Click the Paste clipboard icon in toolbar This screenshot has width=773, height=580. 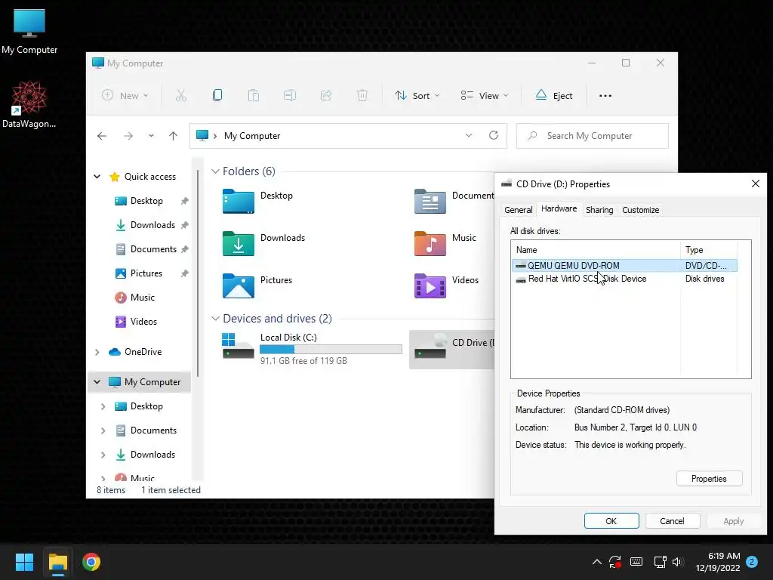point(254,96)
